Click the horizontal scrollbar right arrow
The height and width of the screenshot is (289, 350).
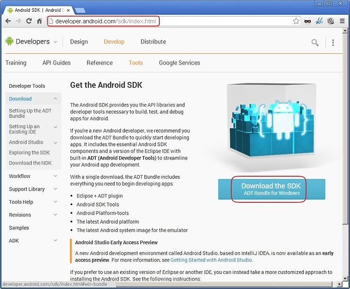(x=339, y=284)
